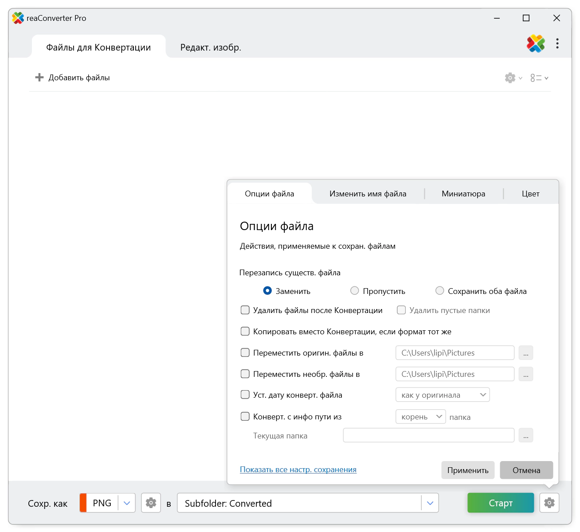Open the Изменить имя файла tab

click(368, 194)
